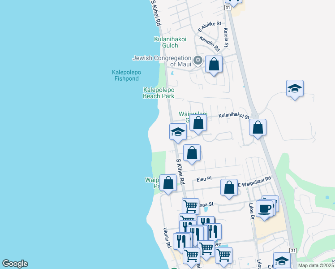Open the graduation cap marker east of the highway
The height and width of the screenshot is (269, 335).
[295, 90]
